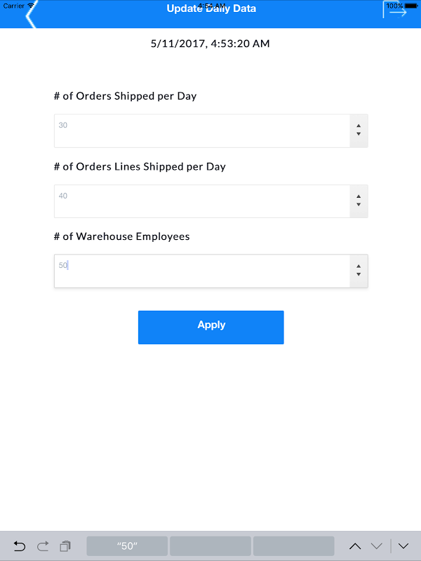Viewport: 421px width, 561px height.
Task: Decrease Warehouse Employees value
Action: coord(359,274)
